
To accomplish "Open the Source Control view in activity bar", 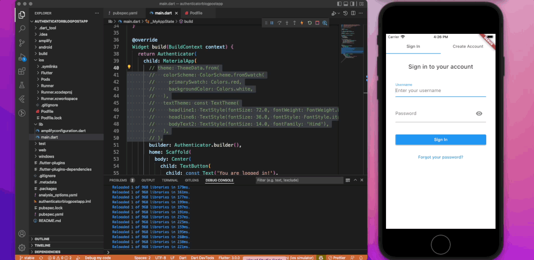I will click(x=22, y=43).
